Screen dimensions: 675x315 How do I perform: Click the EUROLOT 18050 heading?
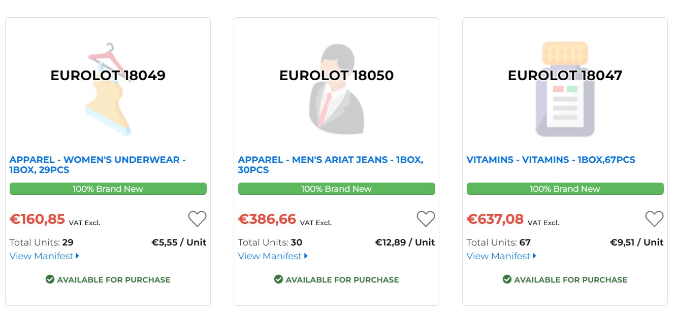336,76
